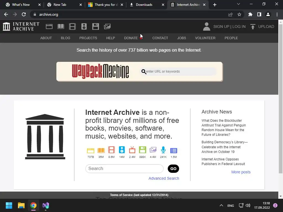
Task: Open tab search dropdown chevron
Action: pyautogui.click(x=239, y=4)
